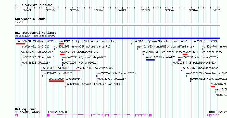The height and width of the screenshot is (118, 227).
Task: Click the 30300k ruler position label
Action: 170,10
